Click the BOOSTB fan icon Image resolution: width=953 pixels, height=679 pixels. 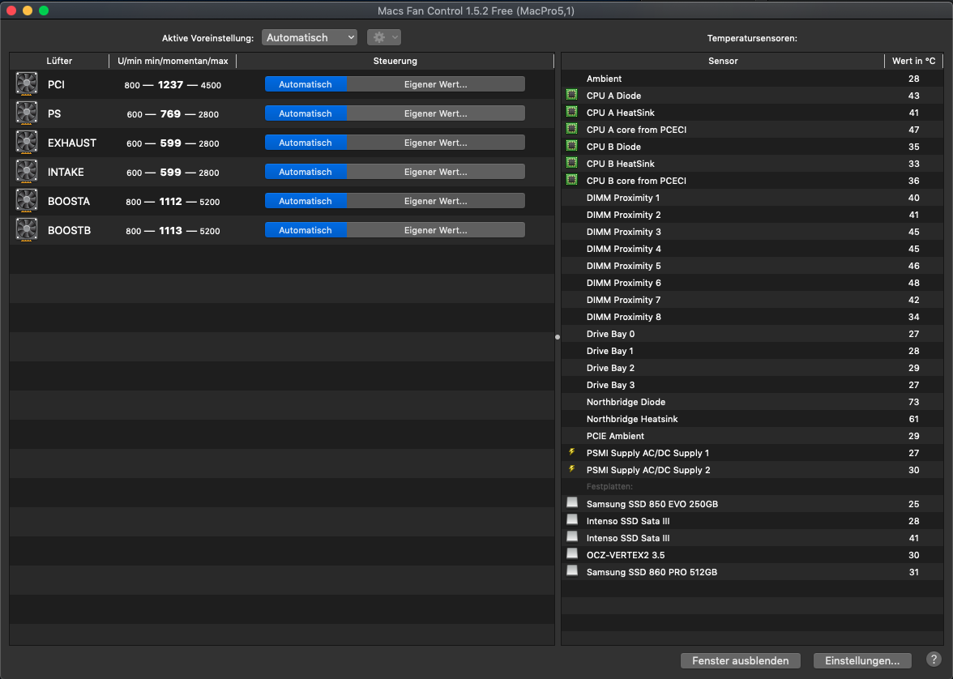(x=27, y=230)
